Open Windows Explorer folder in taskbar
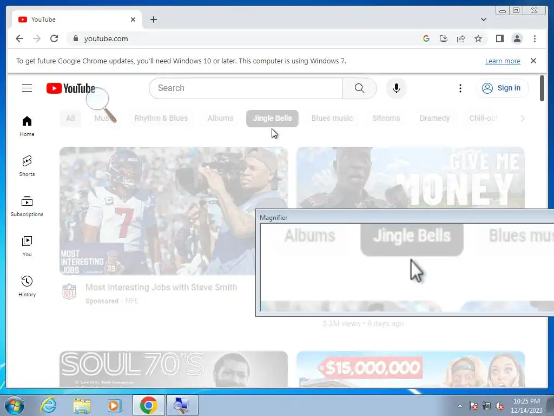Screen dimensions: 554x416 click(82, 405)
